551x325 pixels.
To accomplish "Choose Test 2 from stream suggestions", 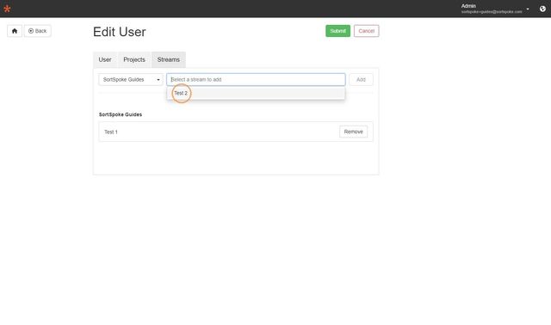I will click(256, 94).
